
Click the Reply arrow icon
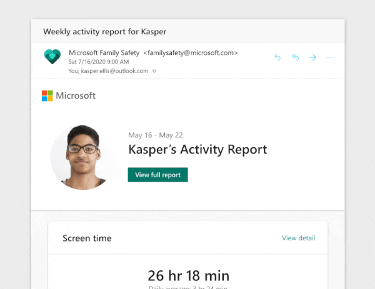277,57
